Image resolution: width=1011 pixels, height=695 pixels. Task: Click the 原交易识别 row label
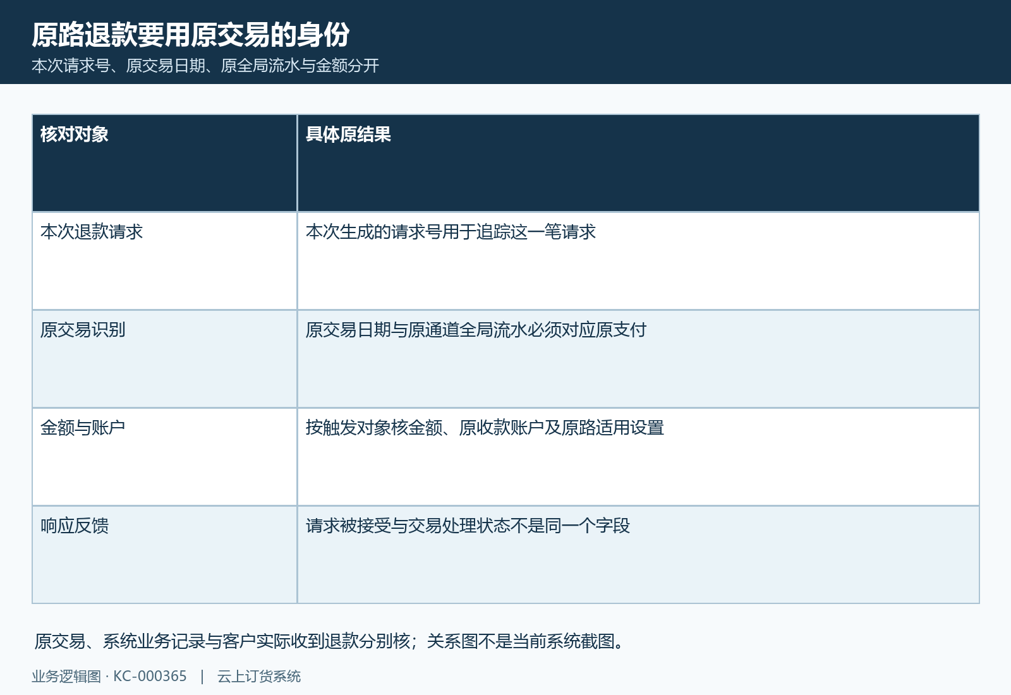point(83,330)
